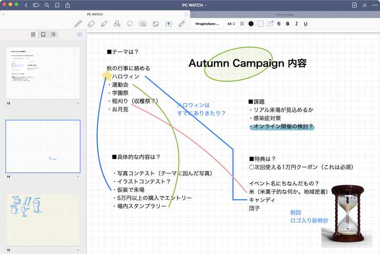Select the hourglass image on the page
This screenshot has width=380, height=254.
[347, 216]
